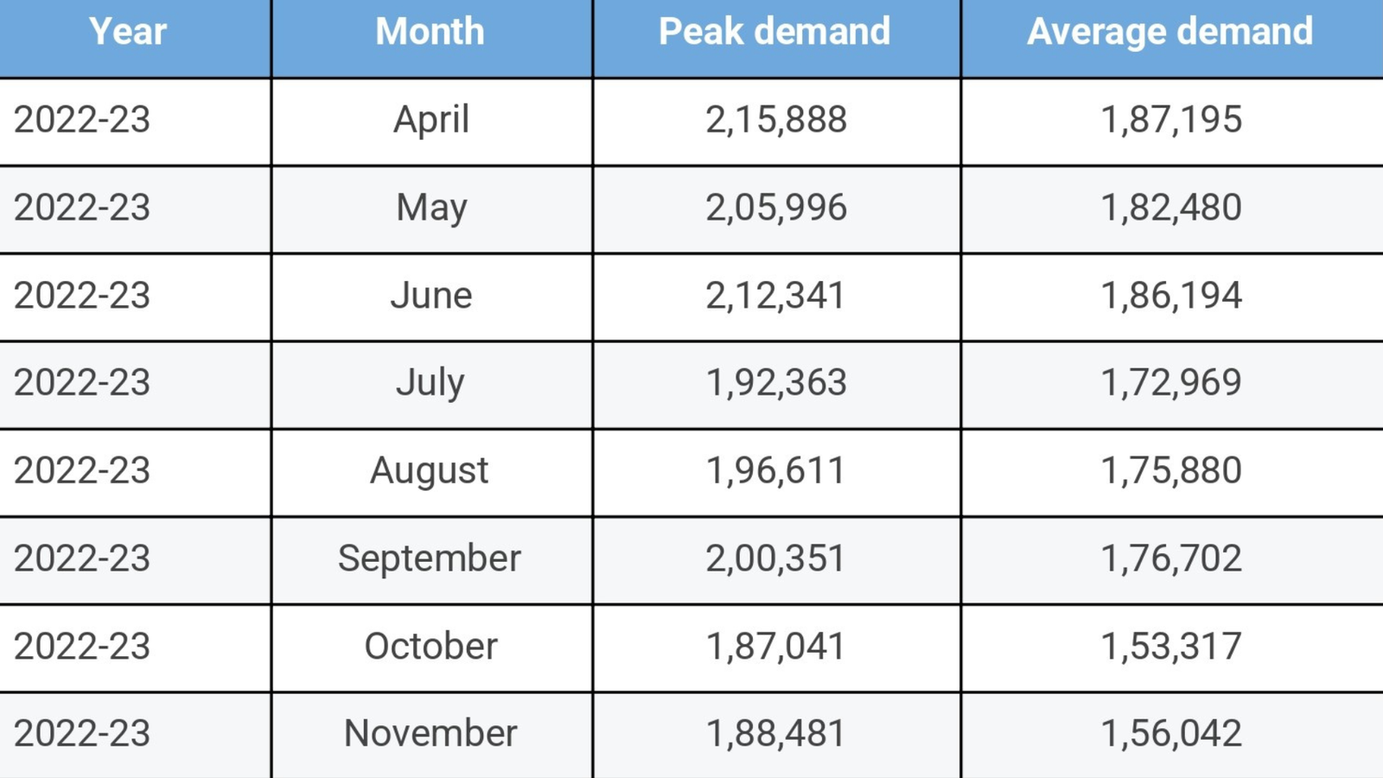Click peak demand value 2,15,888
This screenshot has width=1383, height=778.
point(775,119)
